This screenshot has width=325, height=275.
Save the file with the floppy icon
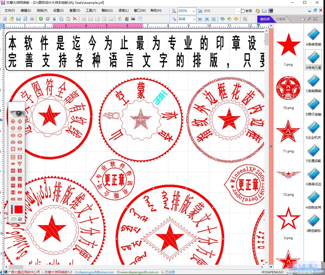(x=18, y=19)
